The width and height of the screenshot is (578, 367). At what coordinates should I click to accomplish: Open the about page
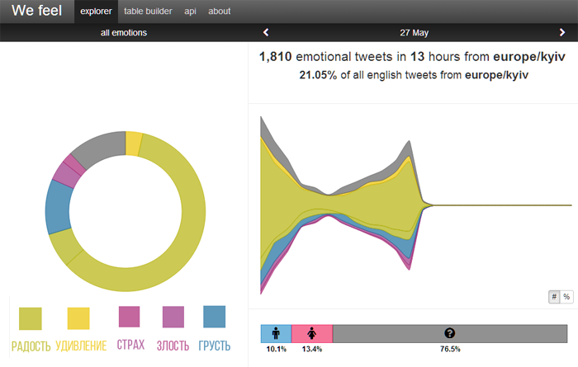(x=220, y=12)
